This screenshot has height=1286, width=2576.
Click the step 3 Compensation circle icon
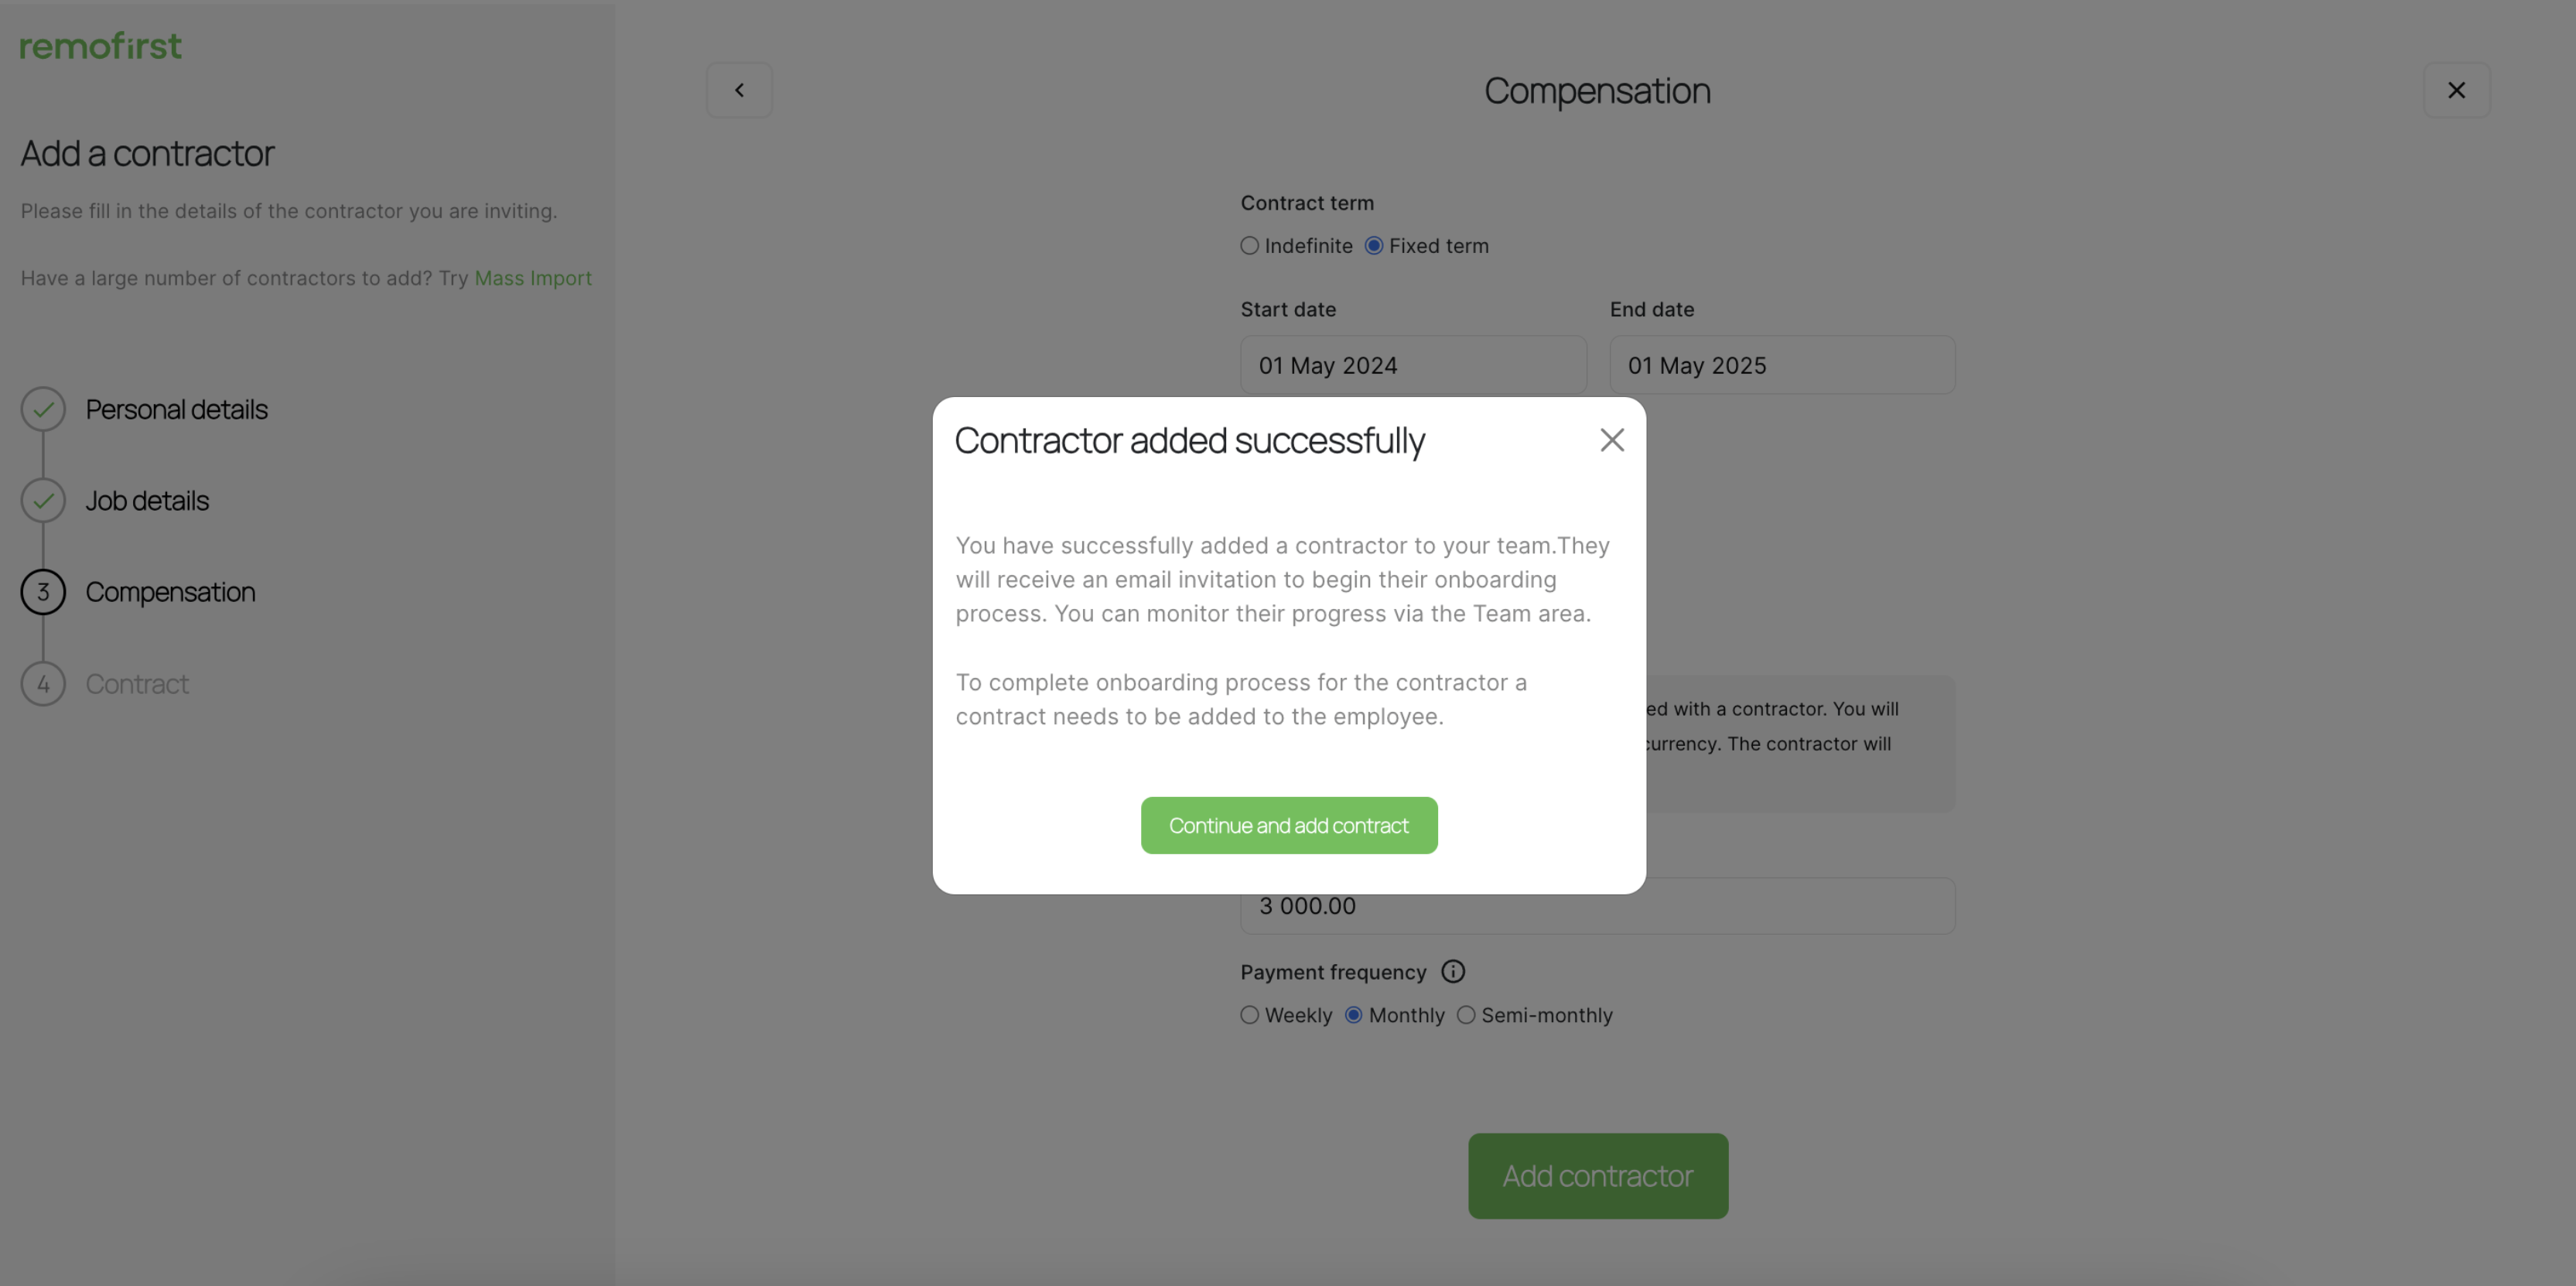[43, 592]
